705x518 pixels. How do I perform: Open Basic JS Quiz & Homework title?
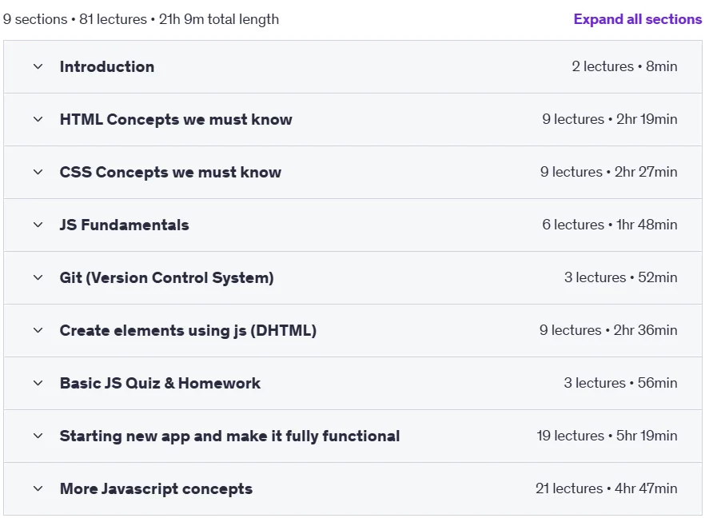pos(160,383)
